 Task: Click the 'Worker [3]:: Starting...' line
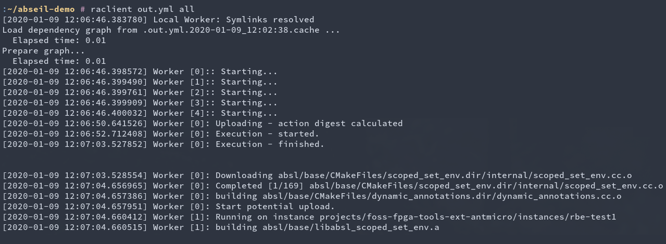pyautogui.click(x=140, y=103)
